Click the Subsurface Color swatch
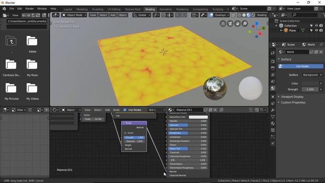Screen dimensions: 325x183 pyautogui.click(x=198, y=117)
